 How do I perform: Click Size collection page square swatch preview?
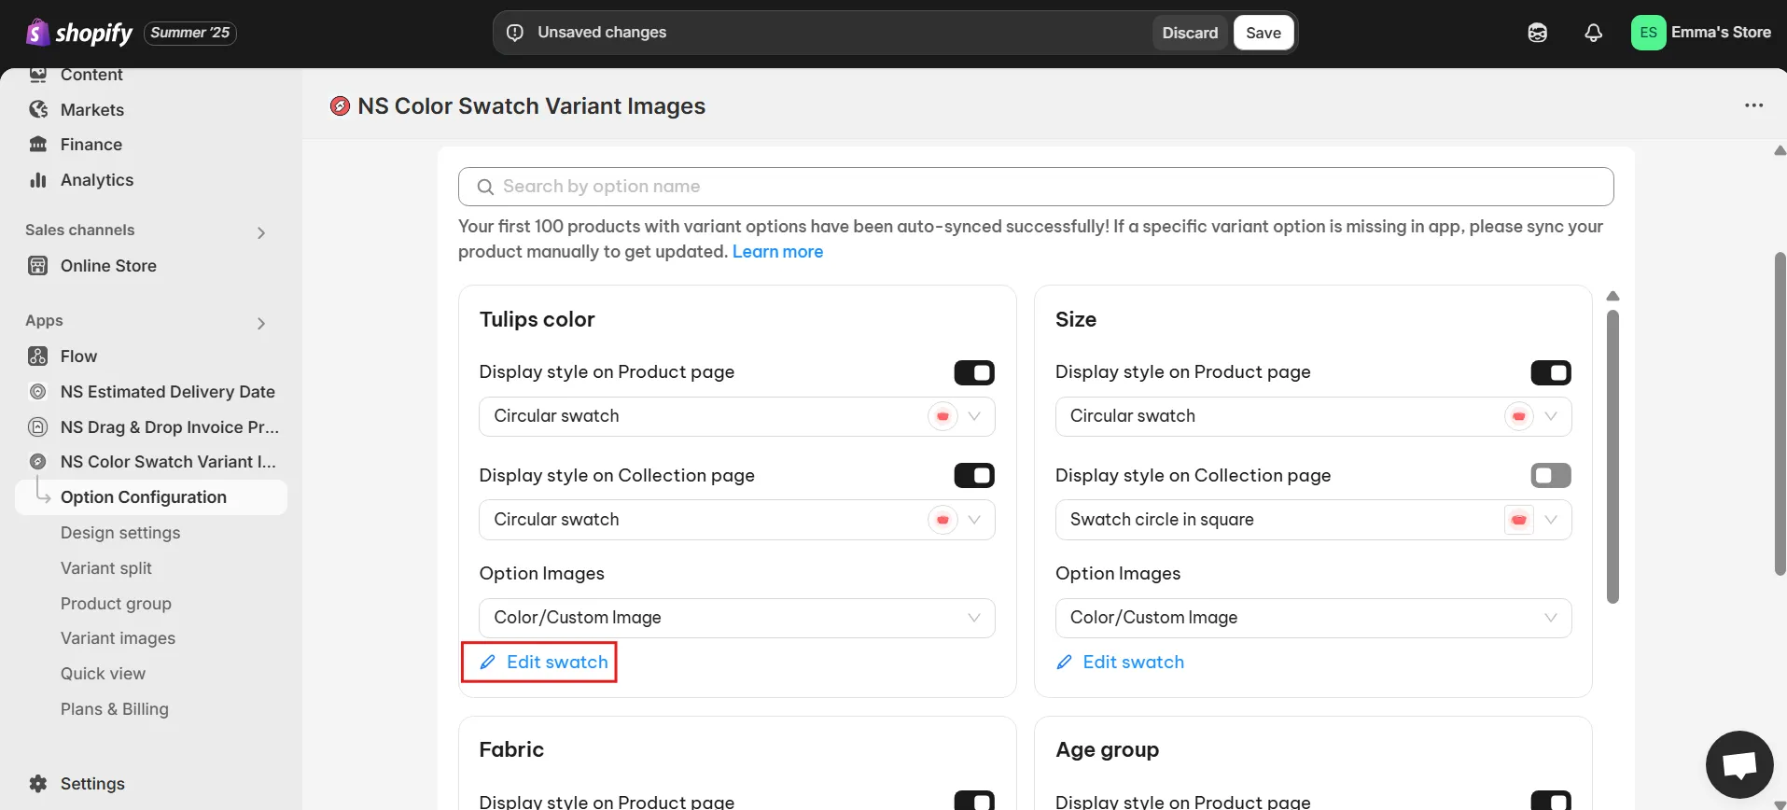click(x=1519, y=520)
